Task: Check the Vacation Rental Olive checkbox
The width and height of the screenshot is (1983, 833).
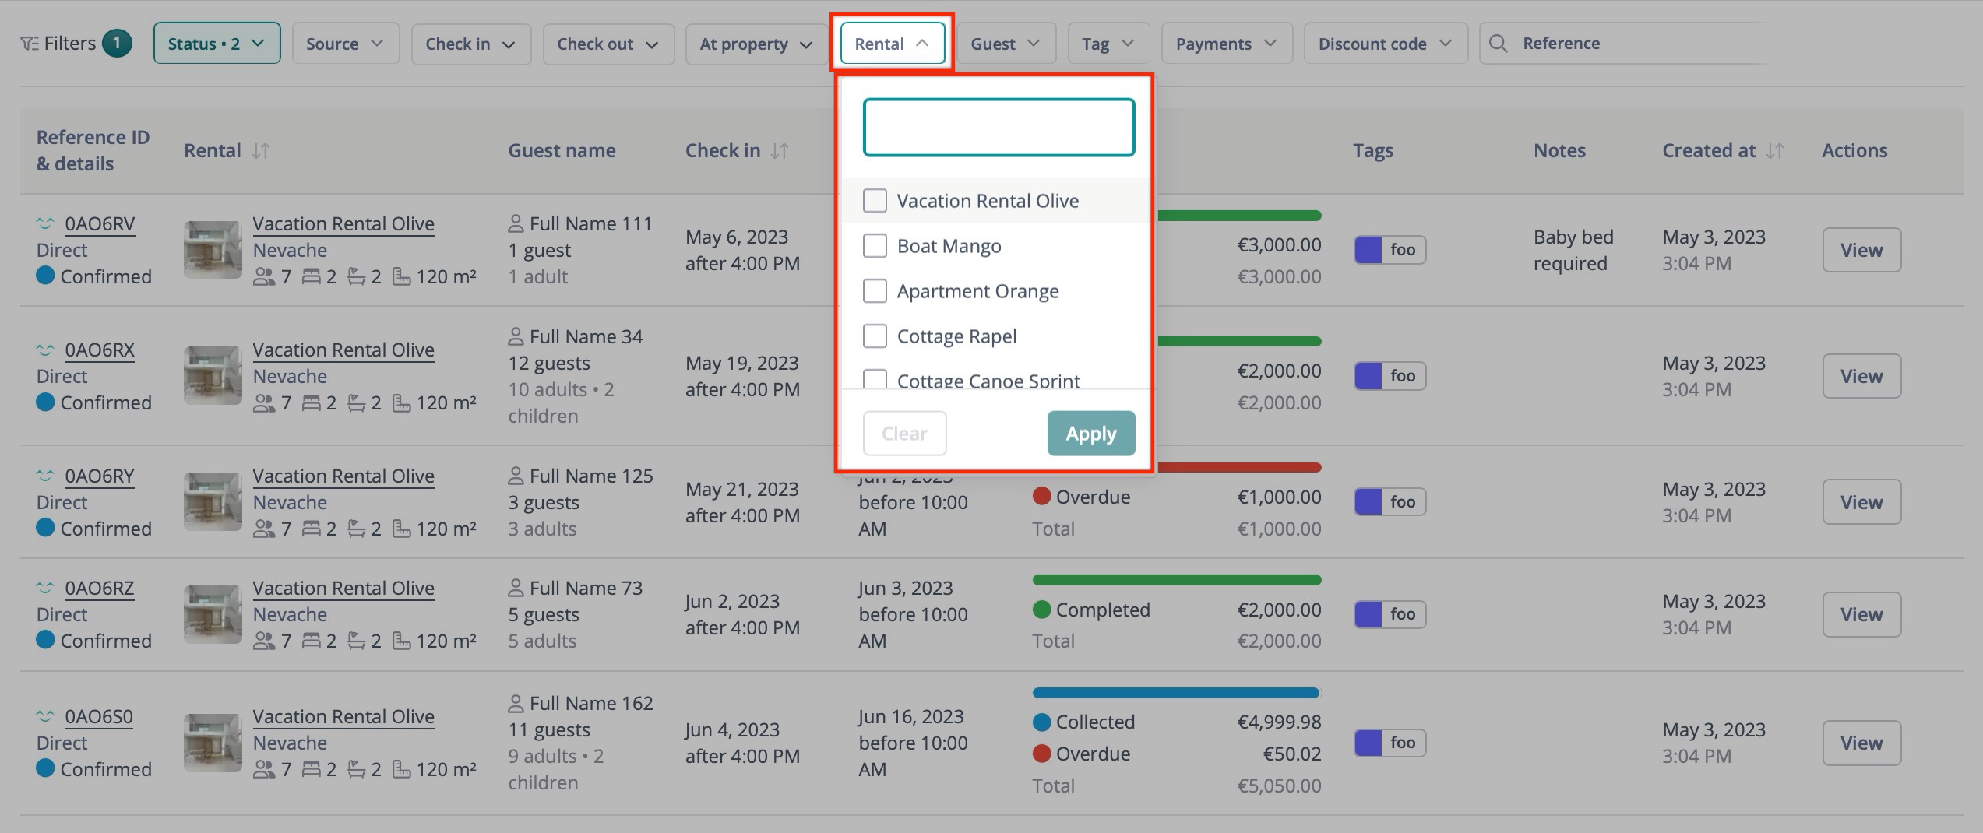Action: pyautogui.click(x=874, y=200)
